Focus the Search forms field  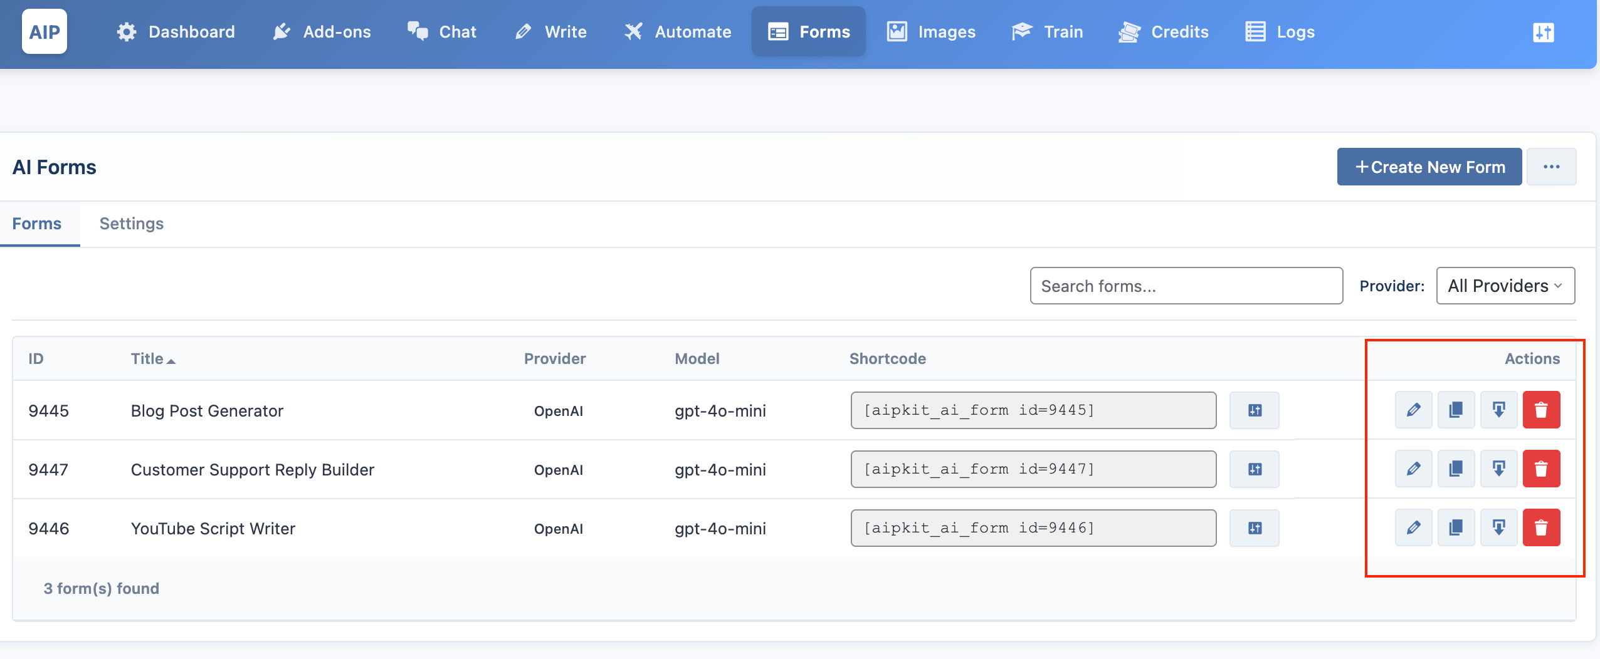tap(1186, 286)
